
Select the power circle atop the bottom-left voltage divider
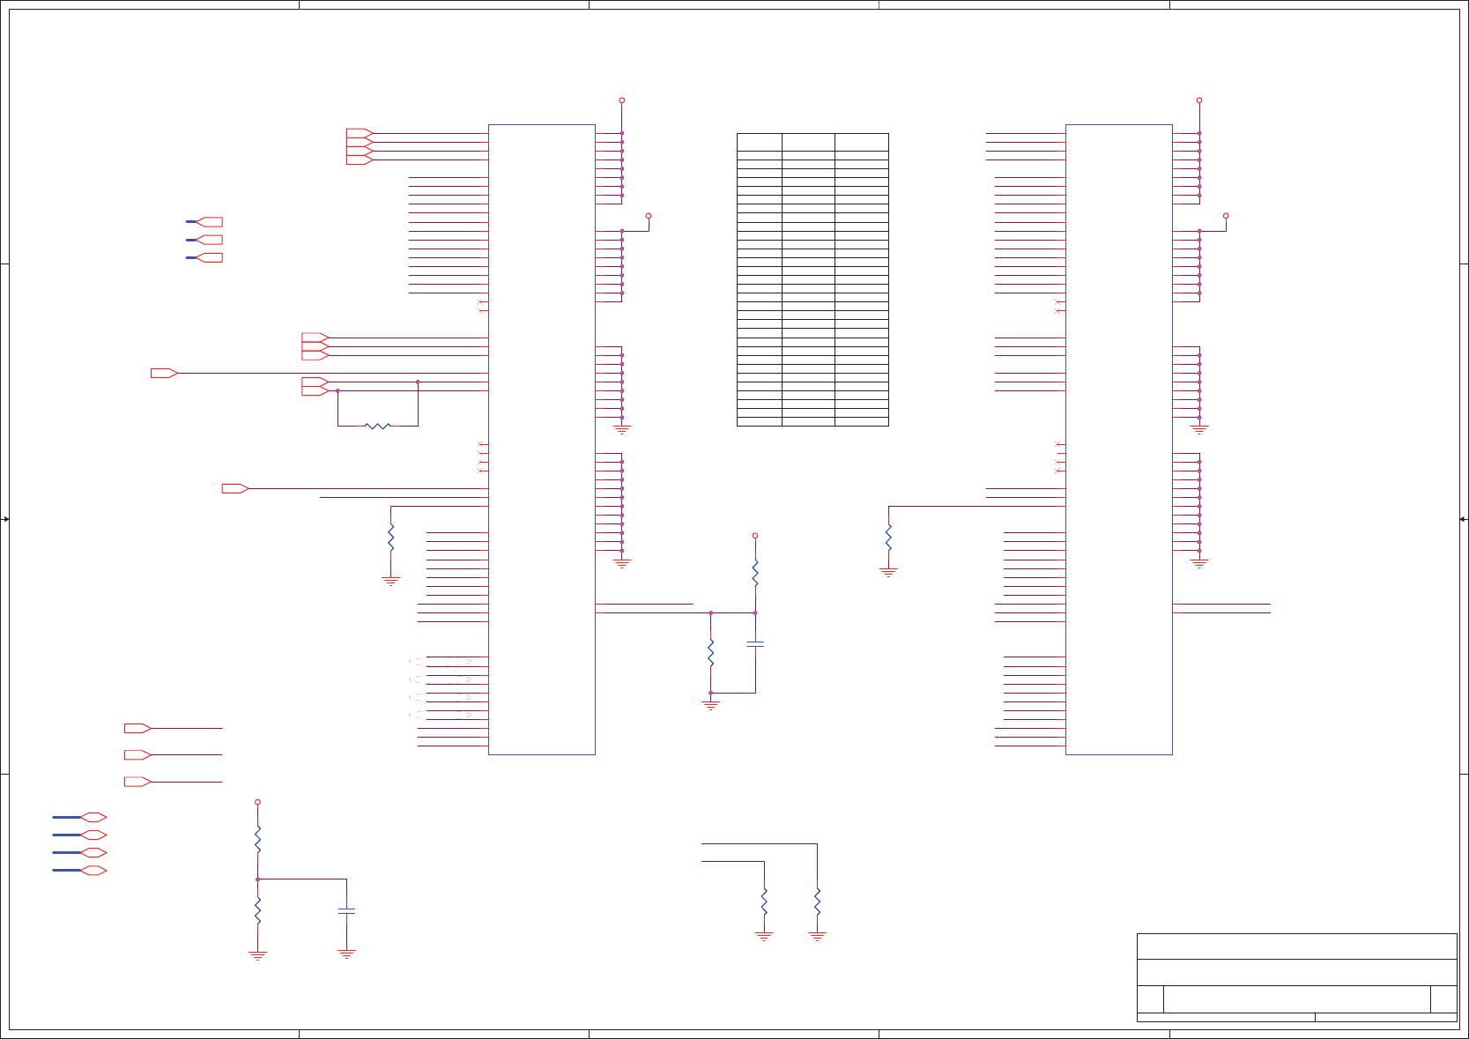coord(258,802)
